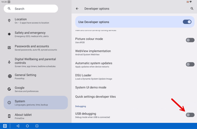Click the Location pin icon
Screen dimensions: 197x129
coord(9,21)
